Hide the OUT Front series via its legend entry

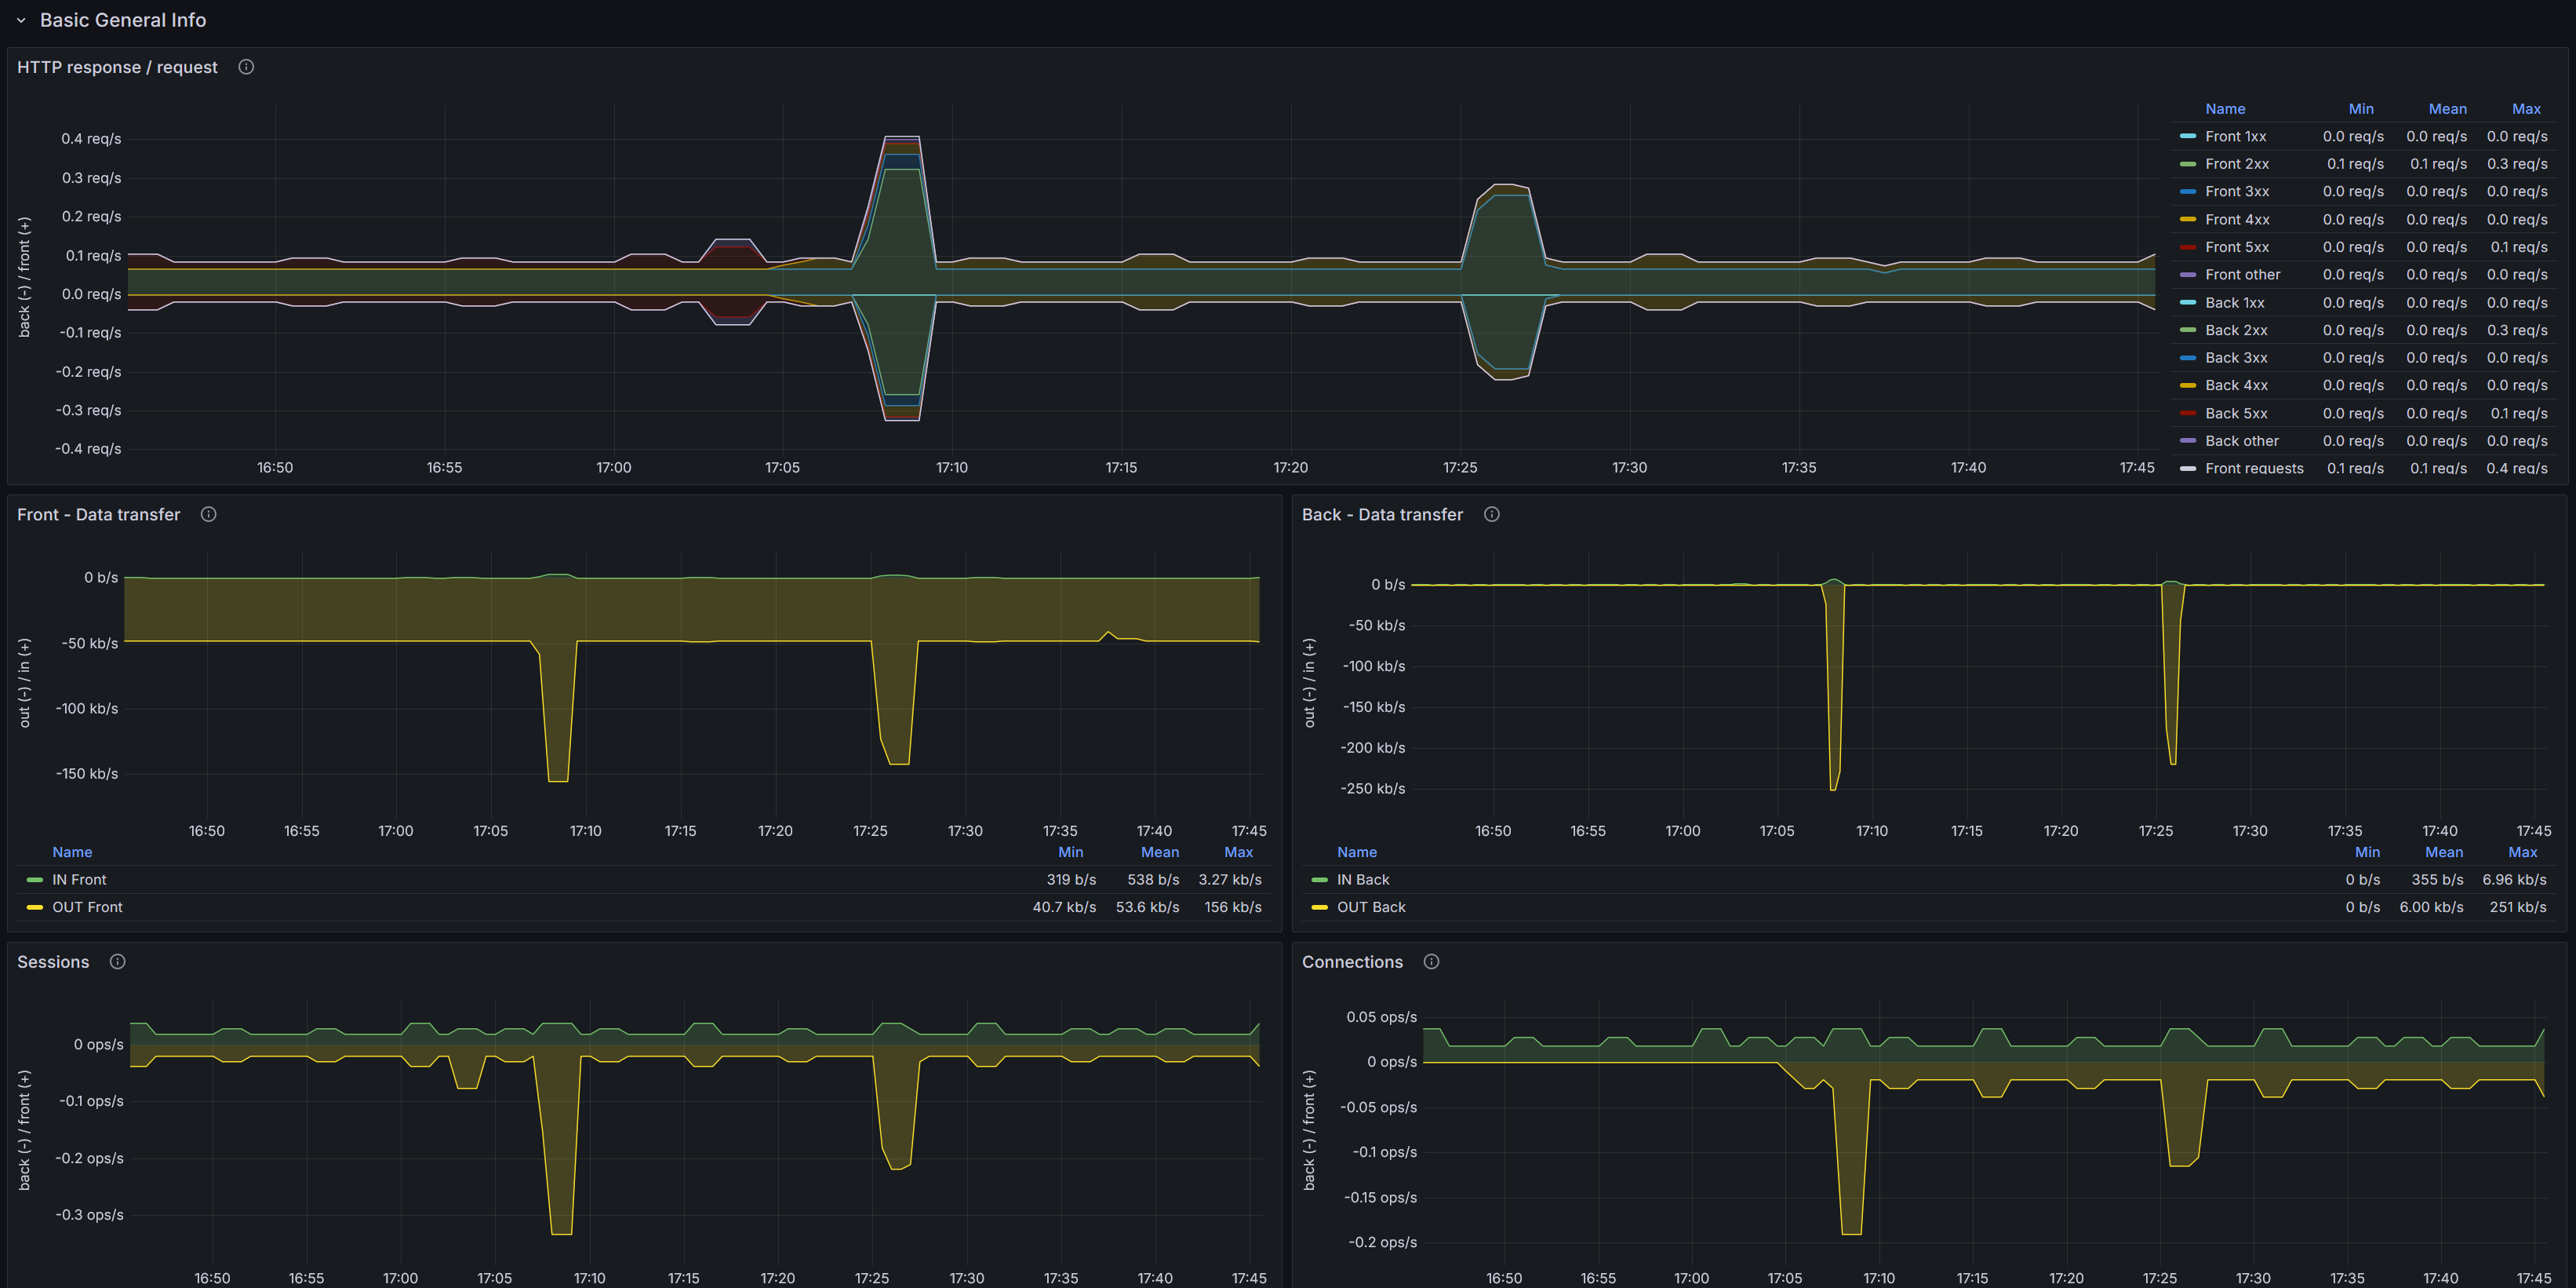[88, 907]
